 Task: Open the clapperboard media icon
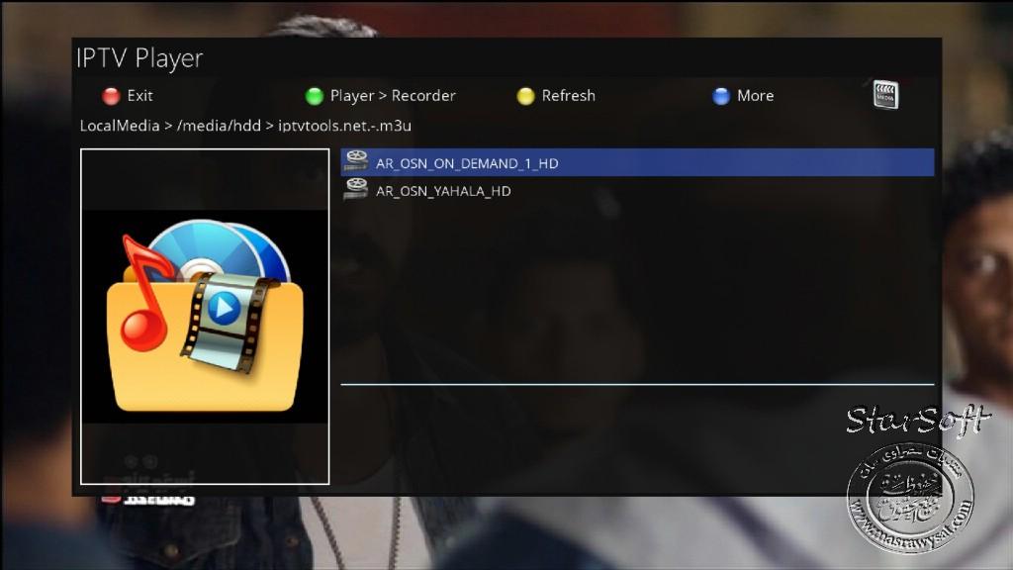click(885, 95)
